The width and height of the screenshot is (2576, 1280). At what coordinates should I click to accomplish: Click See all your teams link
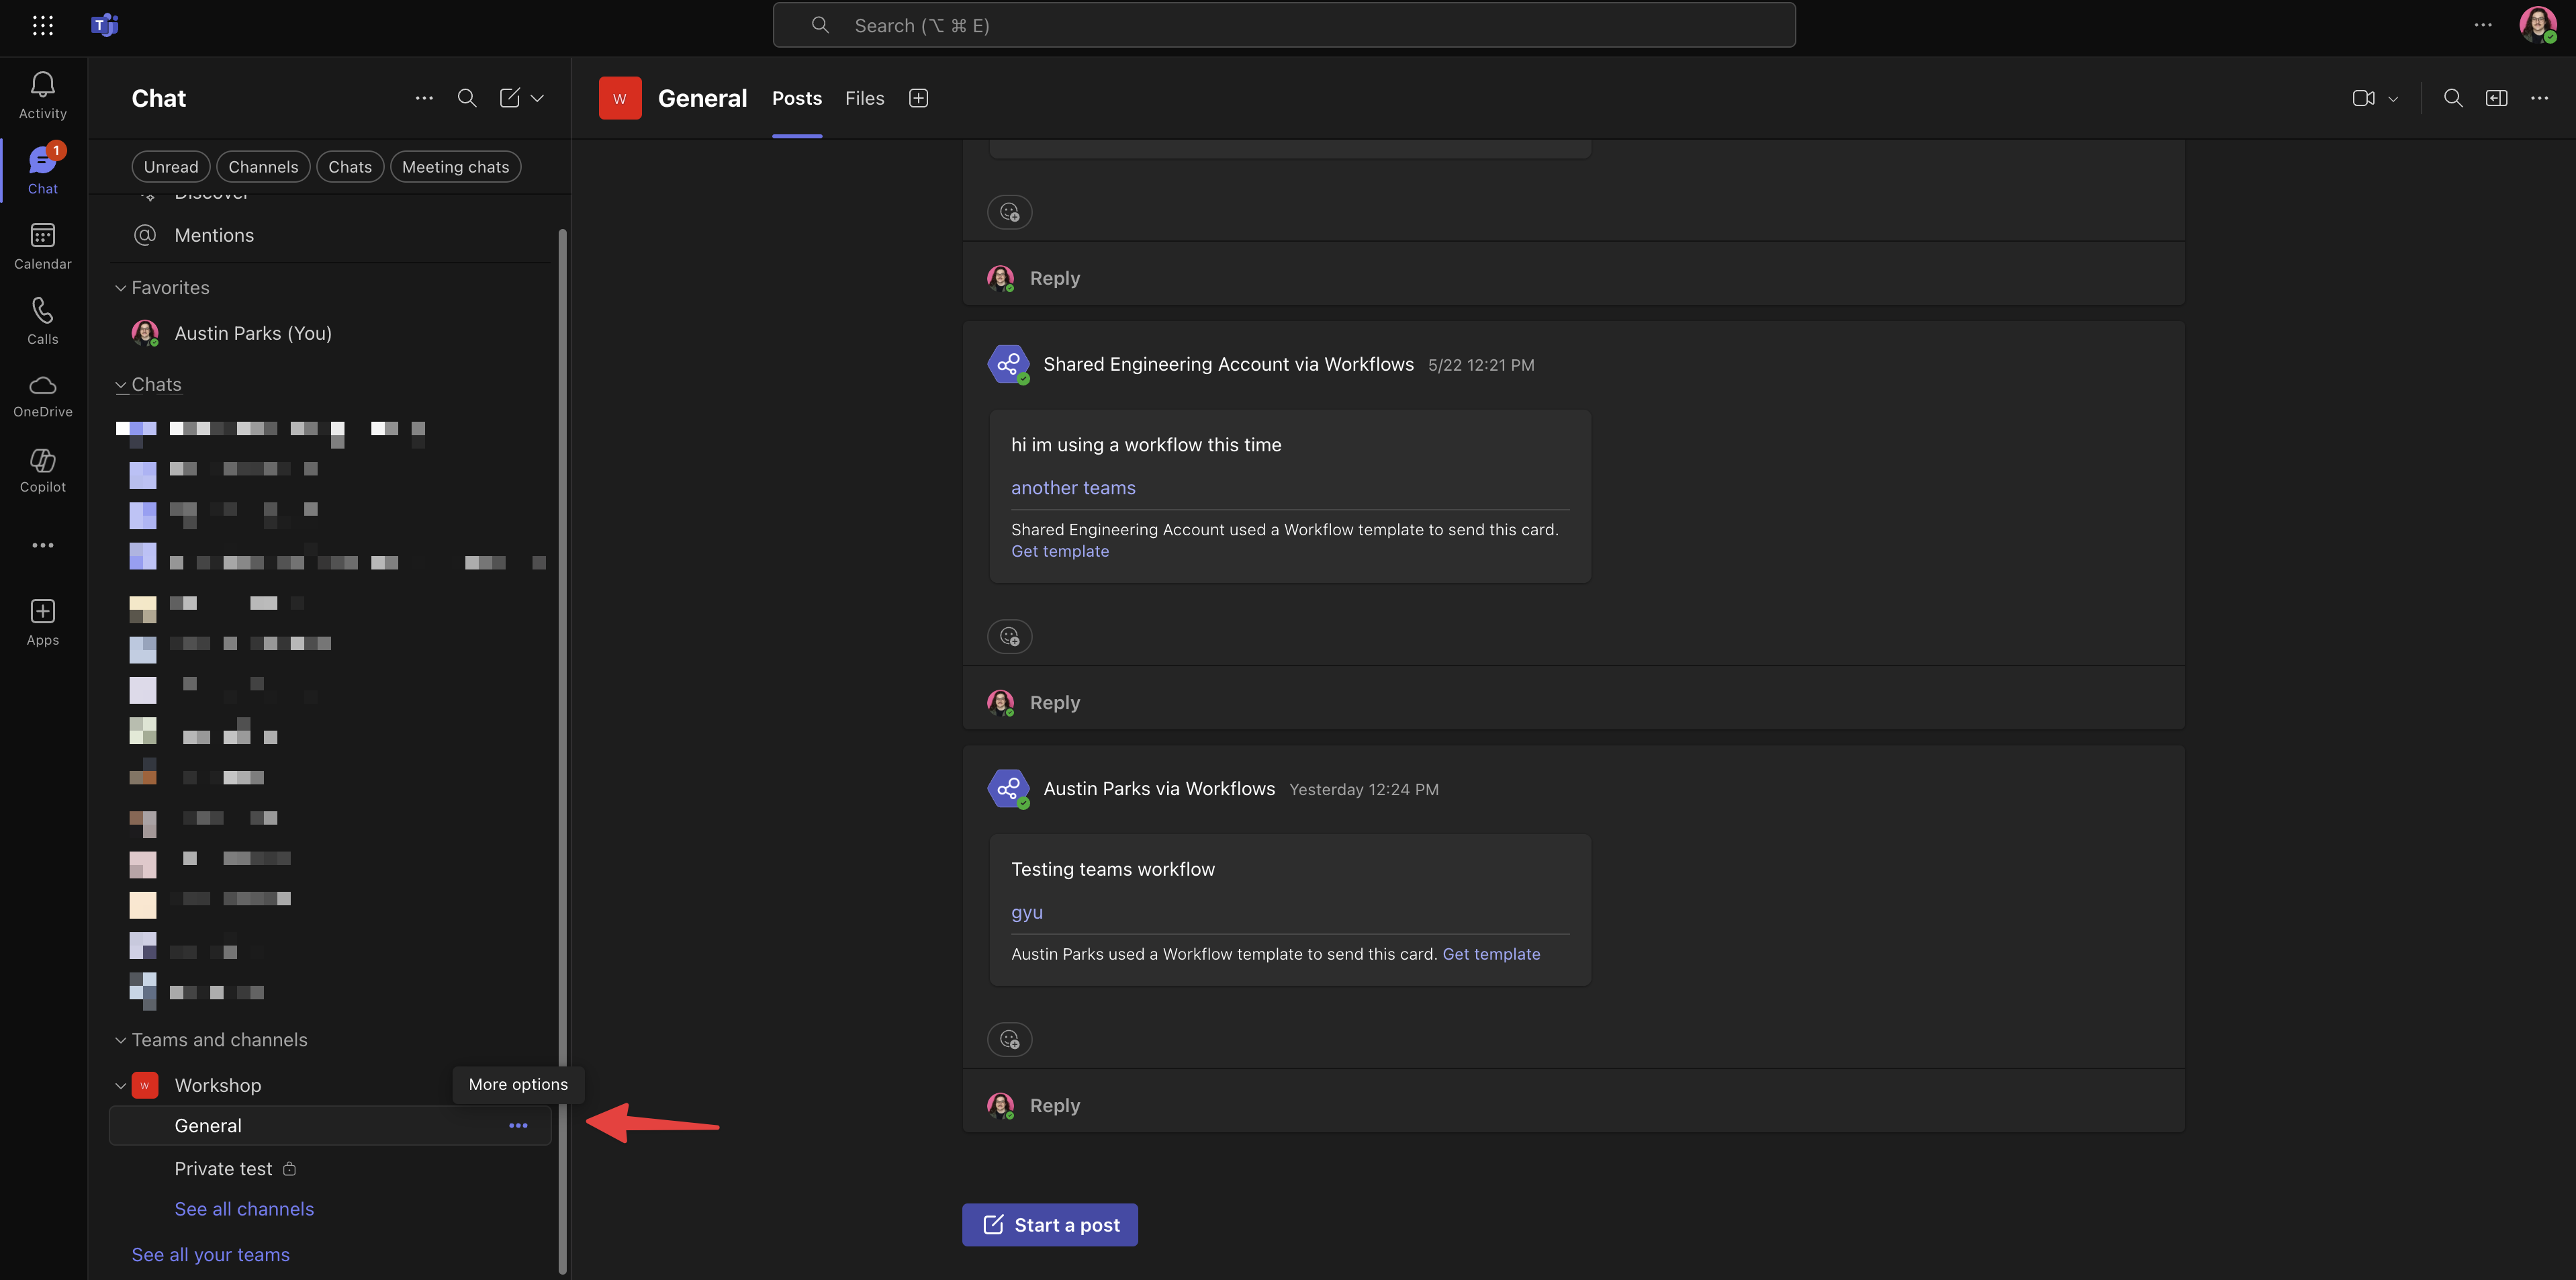click(210, 1255)
